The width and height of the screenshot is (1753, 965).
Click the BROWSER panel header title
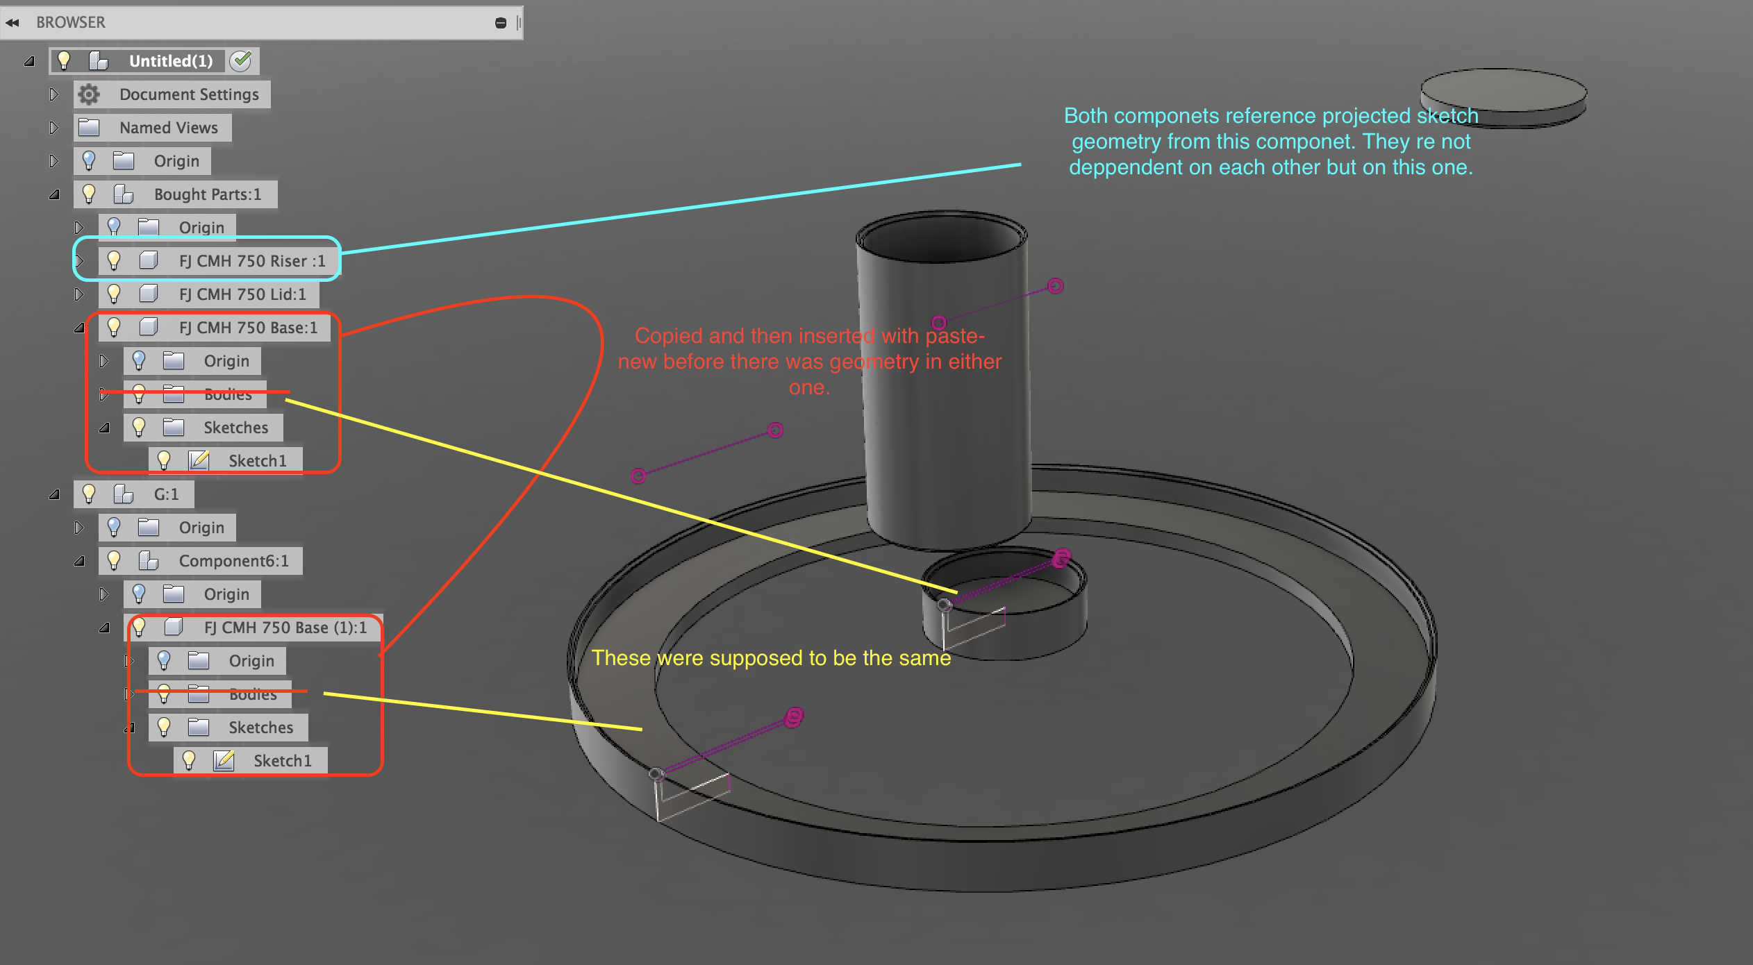pyautogui.click(x=71, y=23)
